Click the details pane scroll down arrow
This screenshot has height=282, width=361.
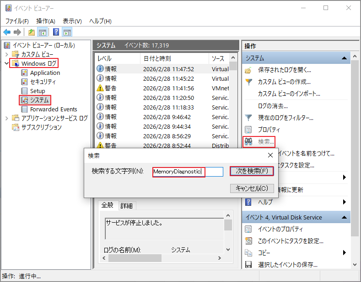pos(228,250)
